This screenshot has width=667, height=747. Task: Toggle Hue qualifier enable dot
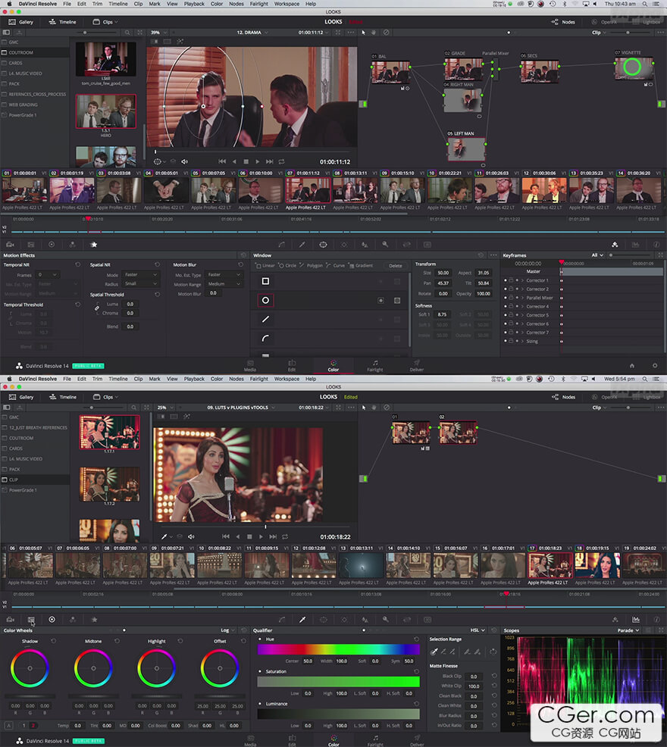pyautogui.click(x=260, y=639)
